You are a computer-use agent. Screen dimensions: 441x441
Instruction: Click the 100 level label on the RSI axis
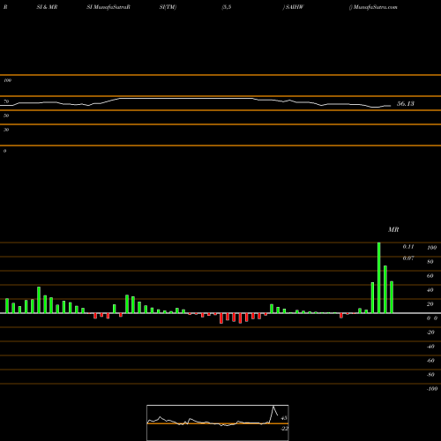coord(8,80)
